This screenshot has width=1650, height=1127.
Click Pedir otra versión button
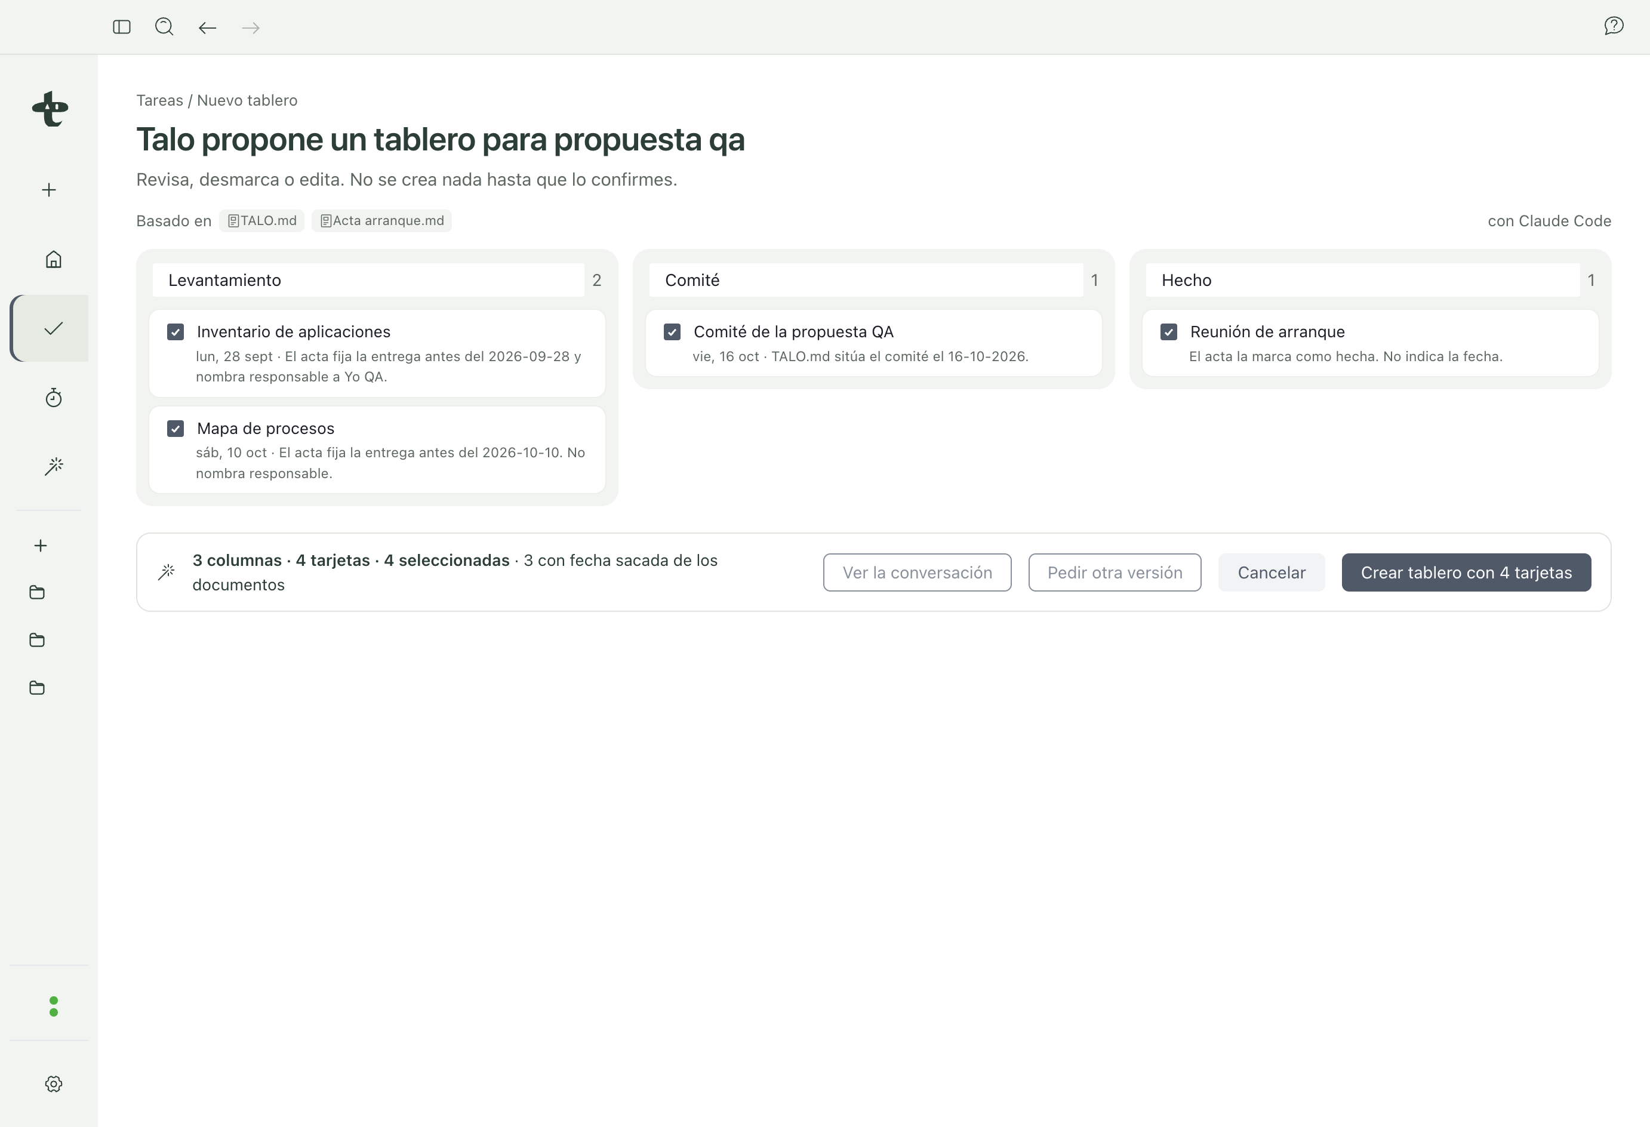click(x=1115, y=572)
